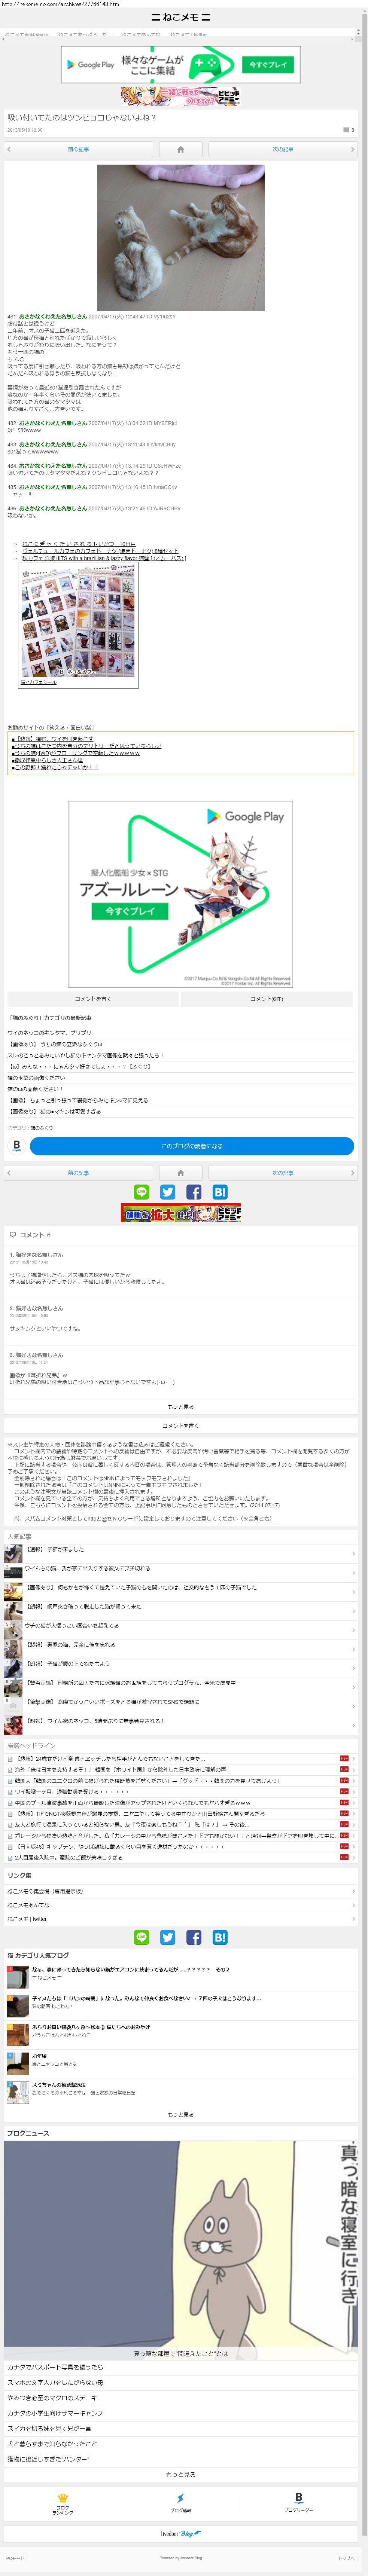Open the home icon above the article
The image size is (368, 2576).
coord(180,149)
